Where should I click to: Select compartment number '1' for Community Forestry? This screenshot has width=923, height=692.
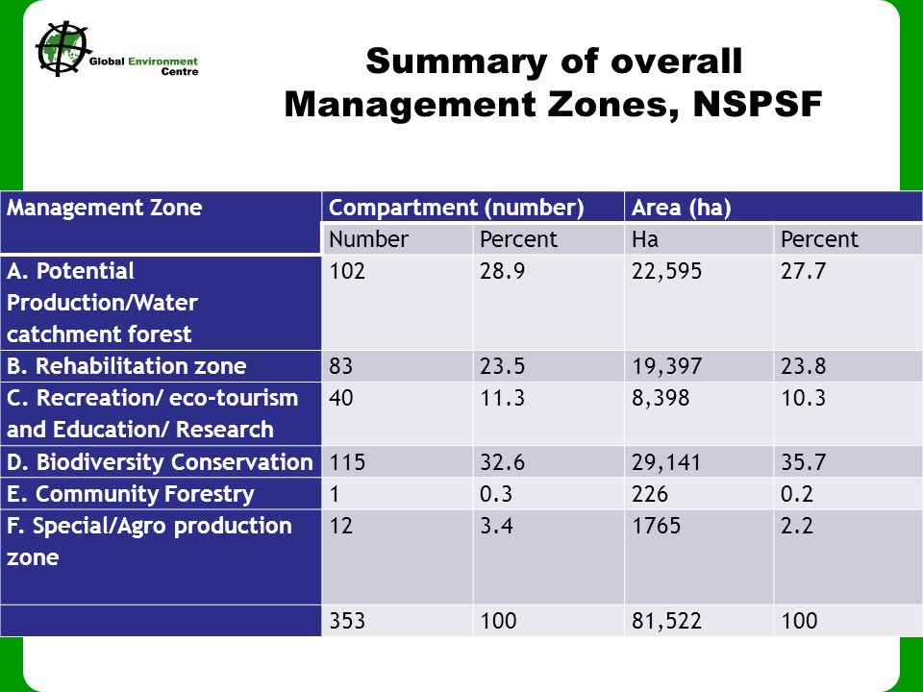[335, 494]
